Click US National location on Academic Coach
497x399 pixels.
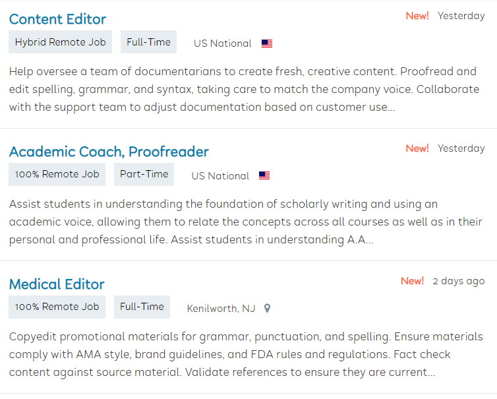[x=220, y=176]
